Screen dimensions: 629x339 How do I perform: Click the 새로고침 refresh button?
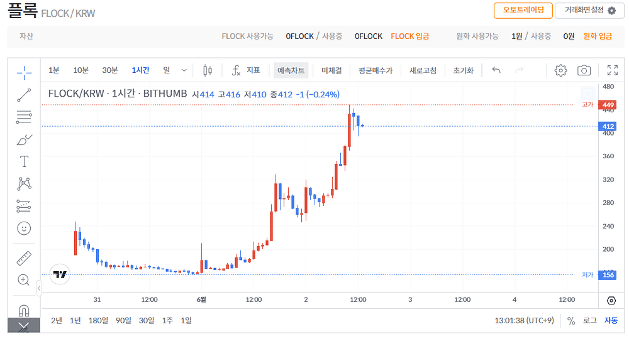pos(423,70)
